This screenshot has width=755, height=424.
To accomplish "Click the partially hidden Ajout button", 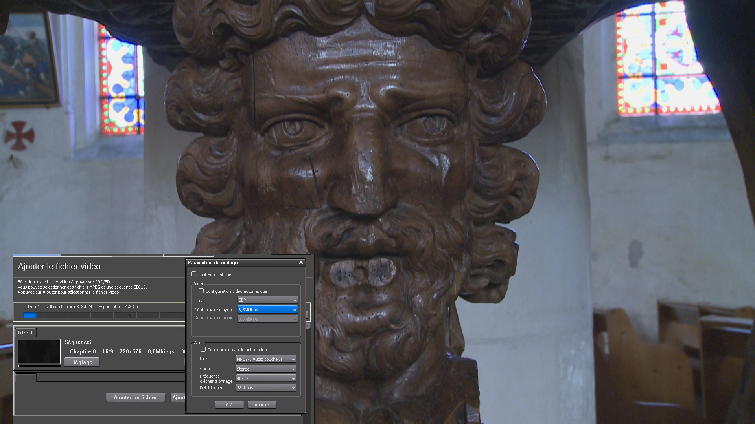I will click(x=178, y=397).
